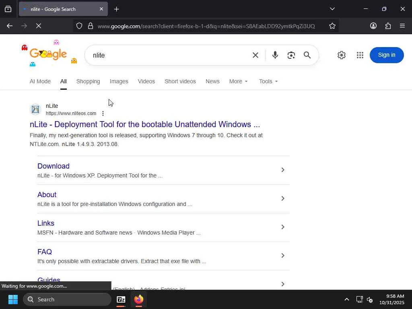
Task: Submit search with magnifier icon
Action: 307,55
